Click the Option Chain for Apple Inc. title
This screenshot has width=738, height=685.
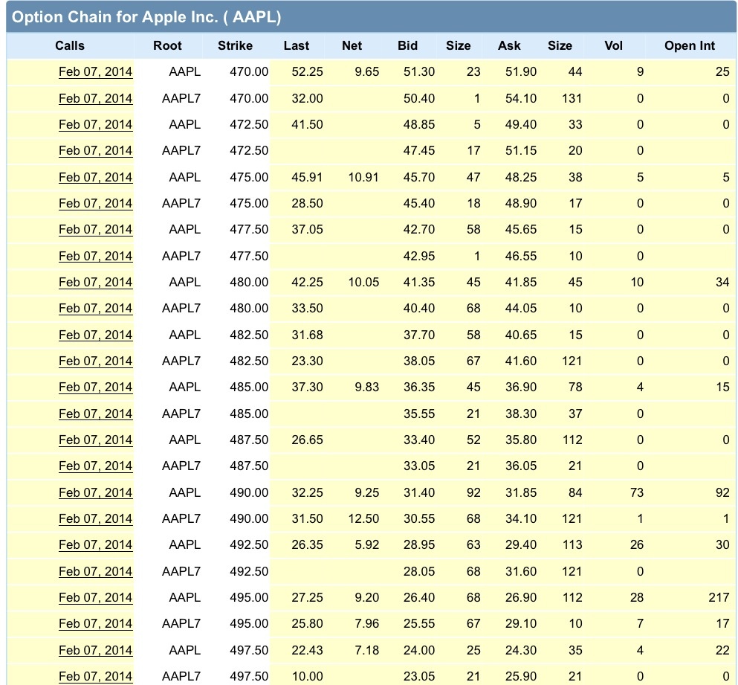click(x=146, y=17)
